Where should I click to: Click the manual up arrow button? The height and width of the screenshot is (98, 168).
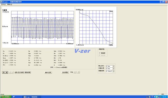78,72
